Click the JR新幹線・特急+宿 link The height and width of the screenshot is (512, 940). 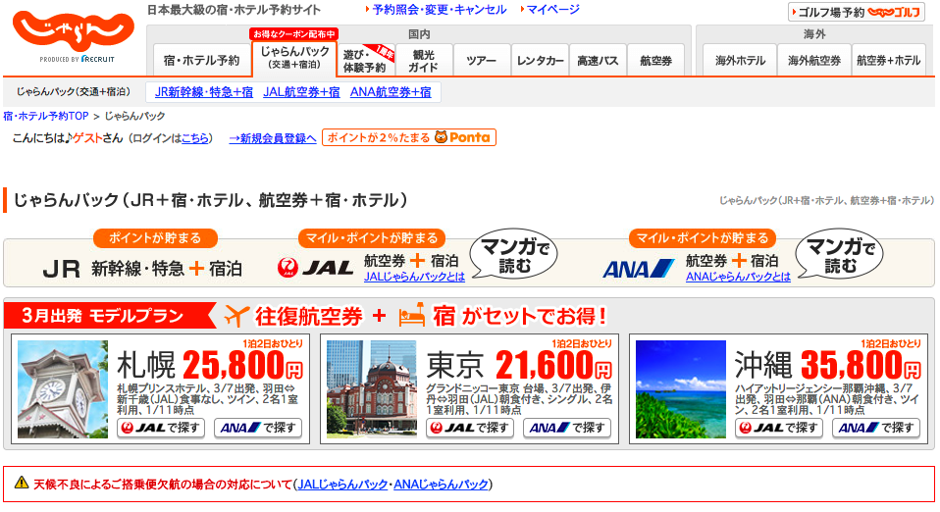click(x=204, y=92)
